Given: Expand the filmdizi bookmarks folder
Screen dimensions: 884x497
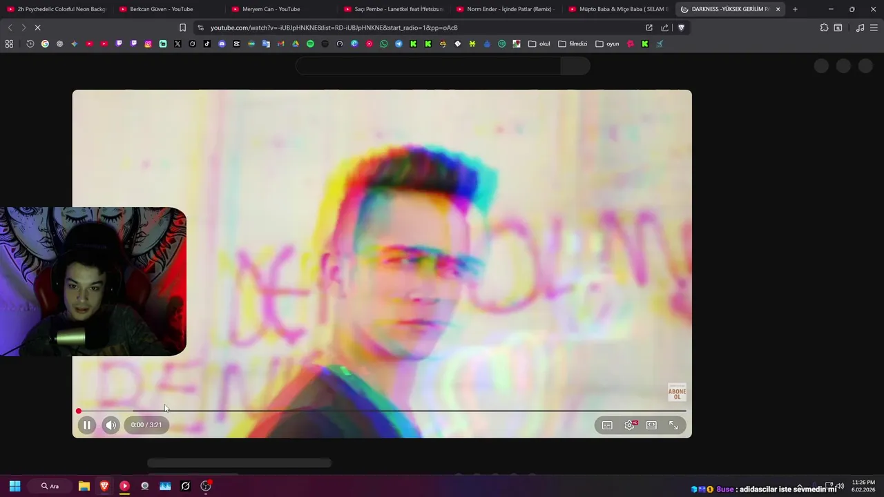Looking at the screenshot, I should click(573, 43).
